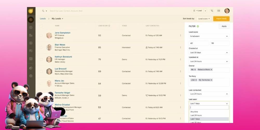Click the Import leads button
The width and height of the screenshot is (260, 130).
[221, 19]
